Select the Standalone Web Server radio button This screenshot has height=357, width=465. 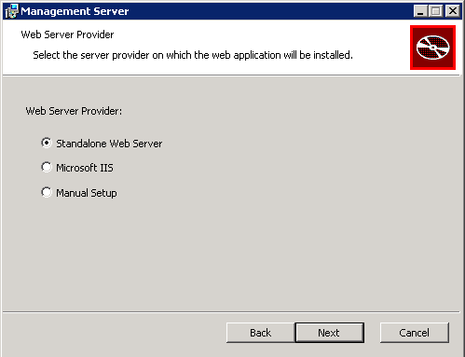pyautogui.click(x=47, y=143)
